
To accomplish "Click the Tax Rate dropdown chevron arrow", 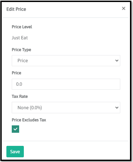I will click(x=117, y=108).
